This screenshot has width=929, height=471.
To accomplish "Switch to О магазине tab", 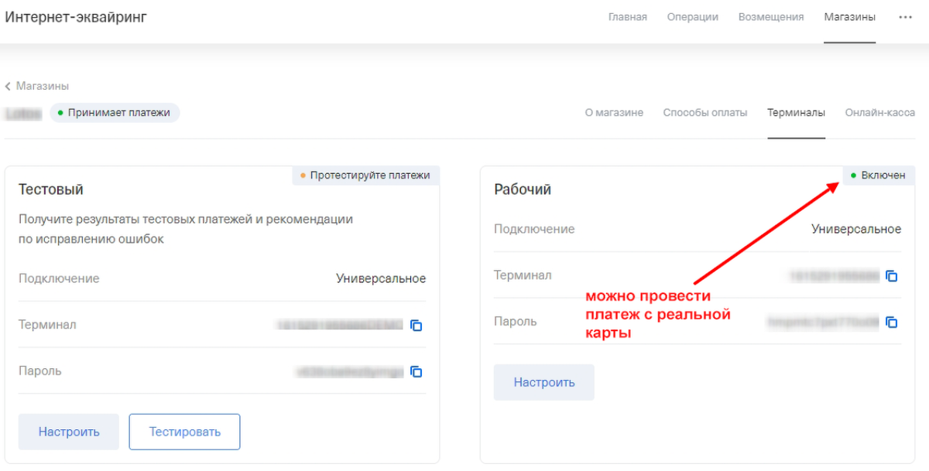I will [614, 113].
